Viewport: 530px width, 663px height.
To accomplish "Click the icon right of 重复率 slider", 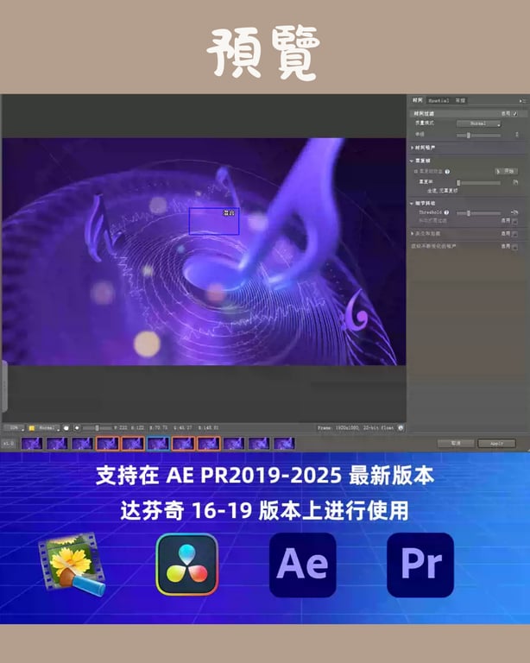I will [x=515, y=182].
